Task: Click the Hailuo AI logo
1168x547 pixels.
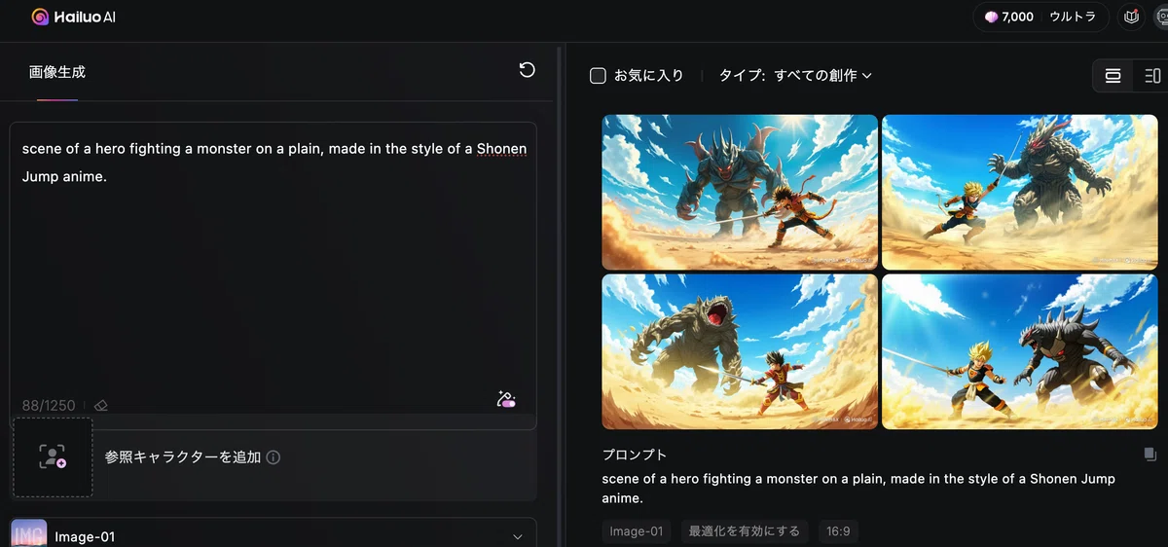Action: [x=74, y=17]
